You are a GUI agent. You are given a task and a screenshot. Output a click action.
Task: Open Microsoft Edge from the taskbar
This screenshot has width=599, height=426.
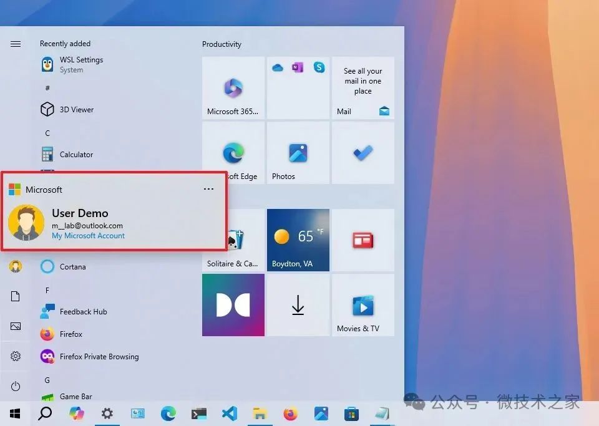(168, 414)
